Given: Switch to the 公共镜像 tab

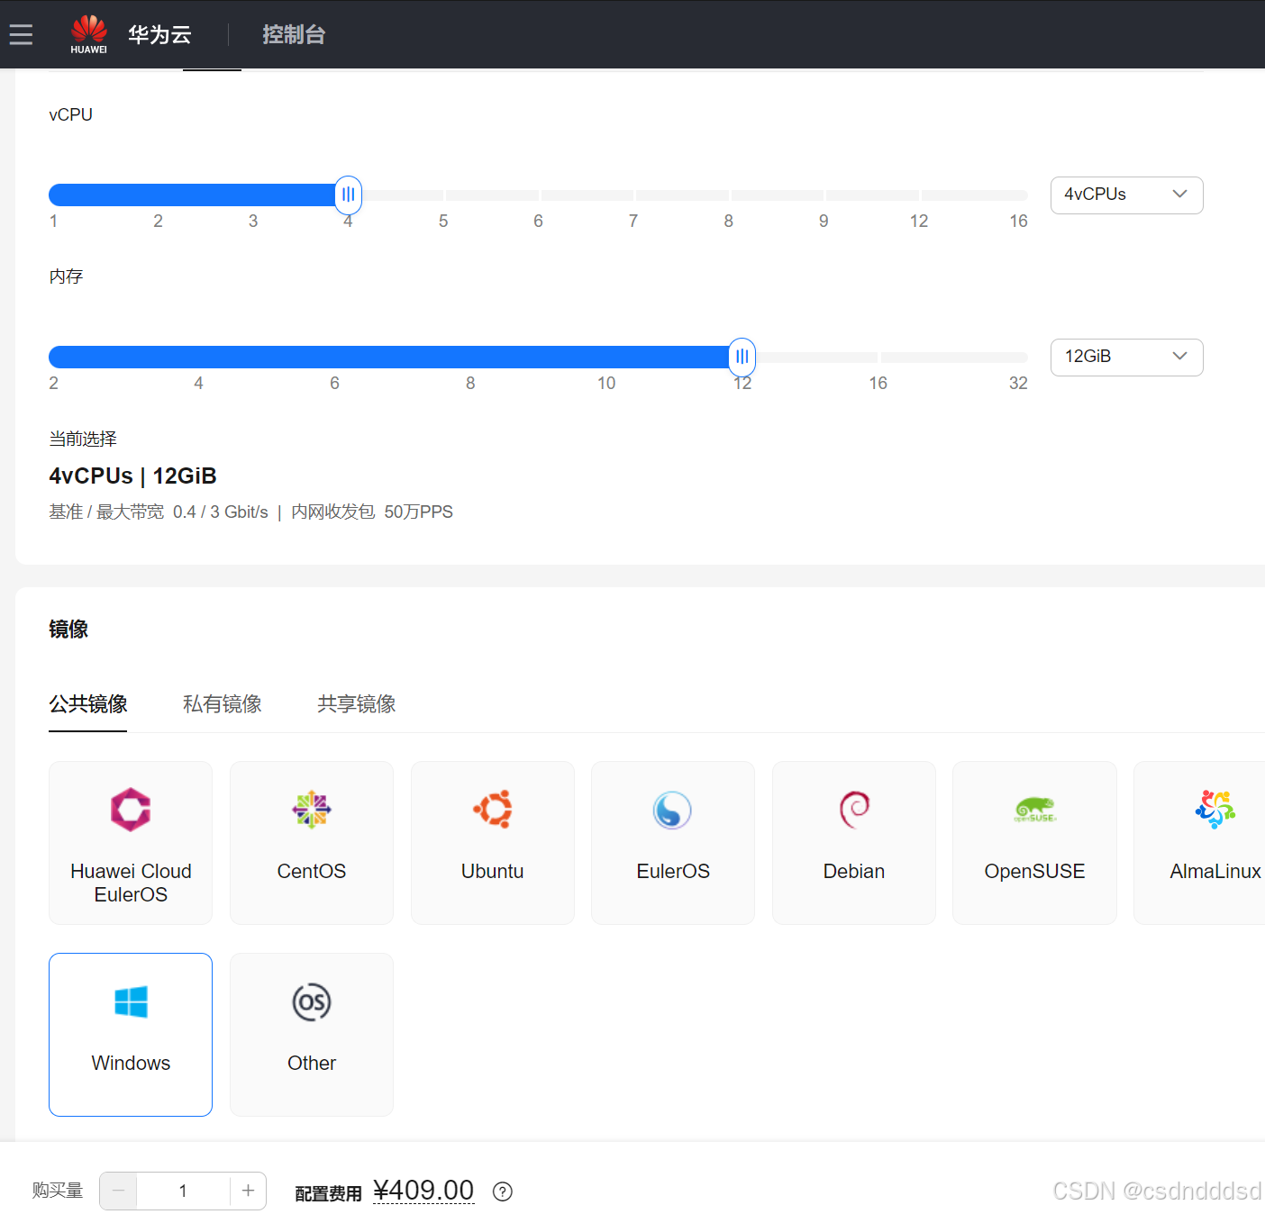Looking at the screenshot, I should (88, 704).
